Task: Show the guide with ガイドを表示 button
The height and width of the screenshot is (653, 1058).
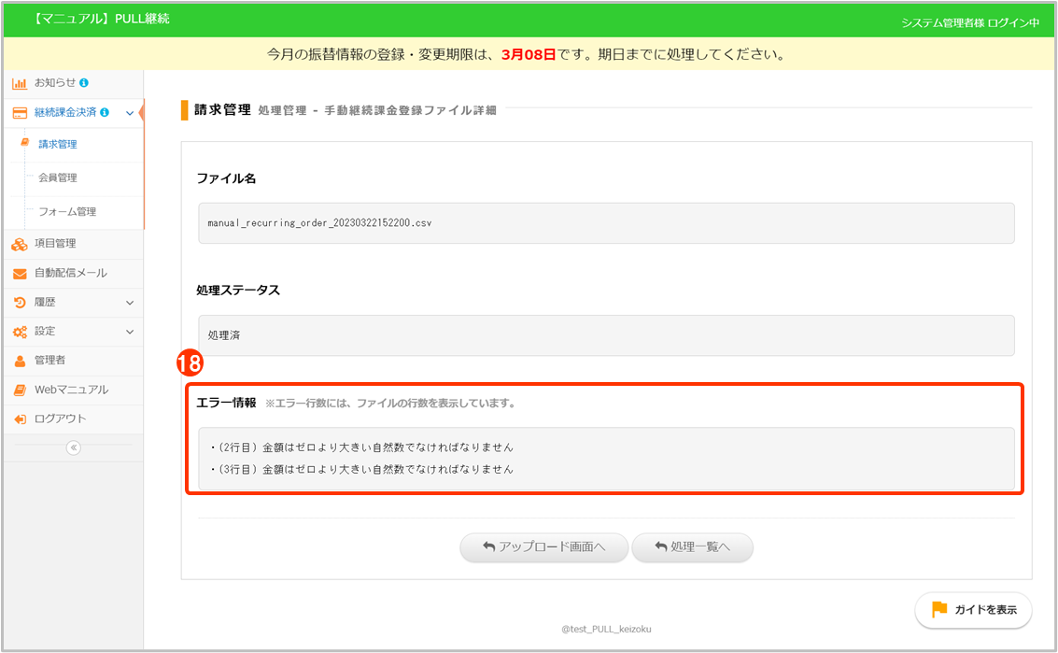Action: pos(973,610)
